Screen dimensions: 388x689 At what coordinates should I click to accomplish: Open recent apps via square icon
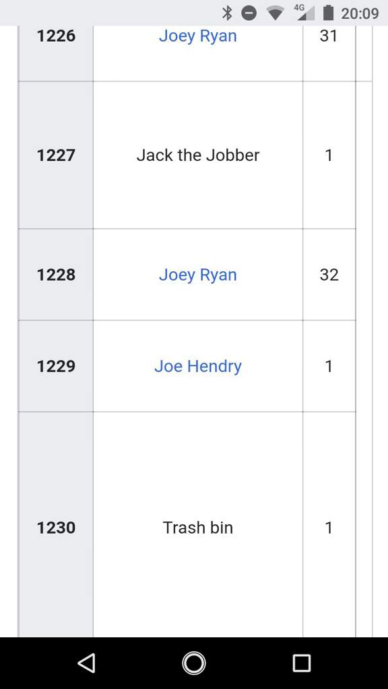pyautogui.click(x=302, y=663)
